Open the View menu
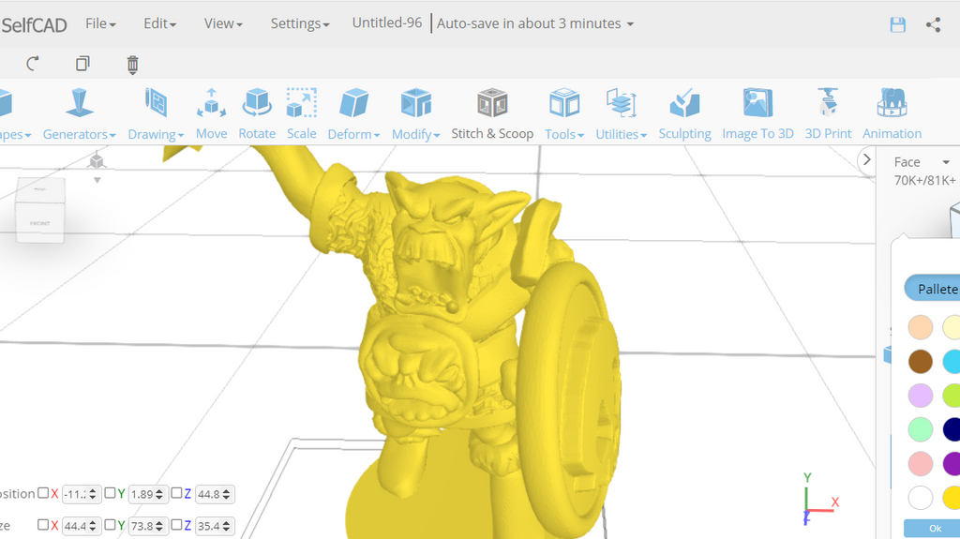This screenshot has height=539, width=960. 223,23
